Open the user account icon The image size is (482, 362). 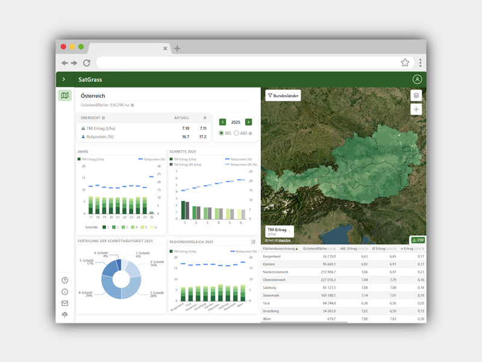[417, 80]
